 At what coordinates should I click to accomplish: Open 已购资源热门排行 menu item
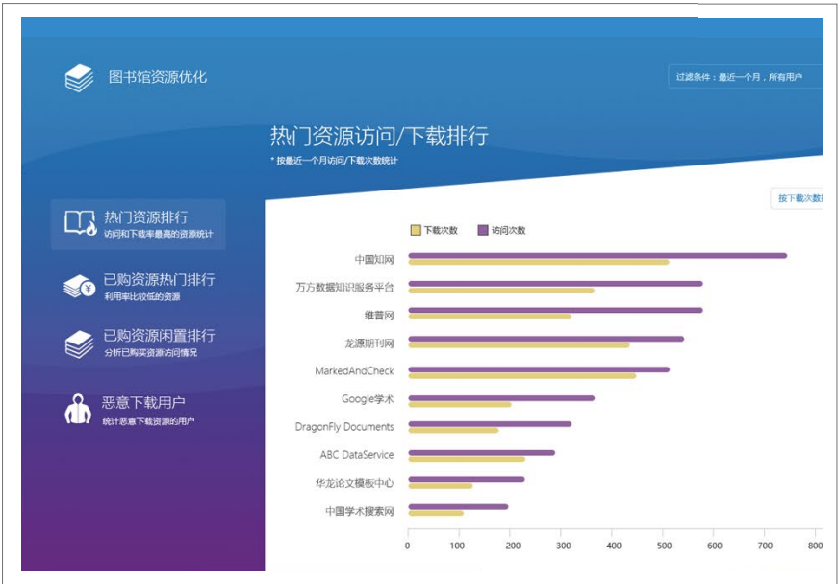click(x=139, y=287)
